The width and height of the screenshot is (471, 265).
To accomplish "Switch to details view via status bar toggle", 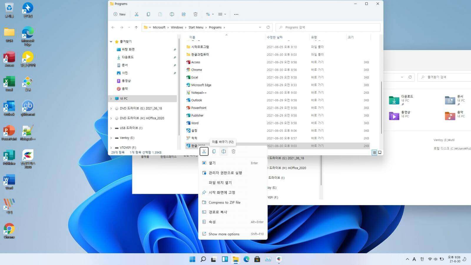I will pyautogui.click(x=374, y=153).
